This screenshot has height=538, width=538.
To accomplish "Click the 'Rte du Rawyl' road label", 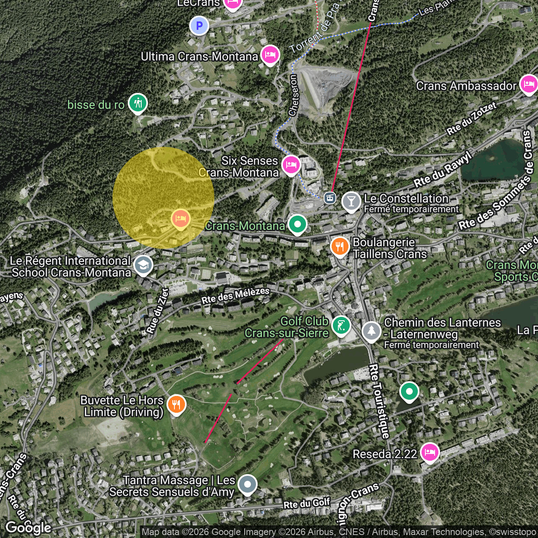I will point(443,170).
